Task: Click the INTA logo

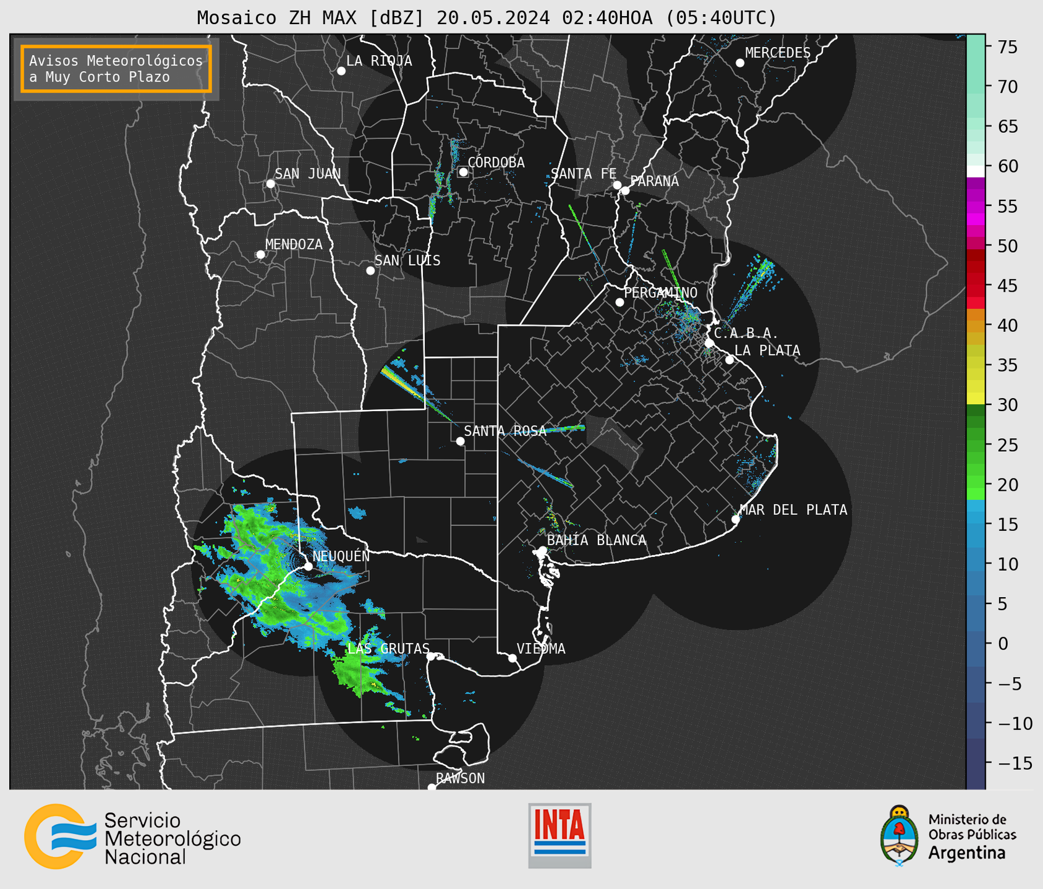Action: point(560,835)
